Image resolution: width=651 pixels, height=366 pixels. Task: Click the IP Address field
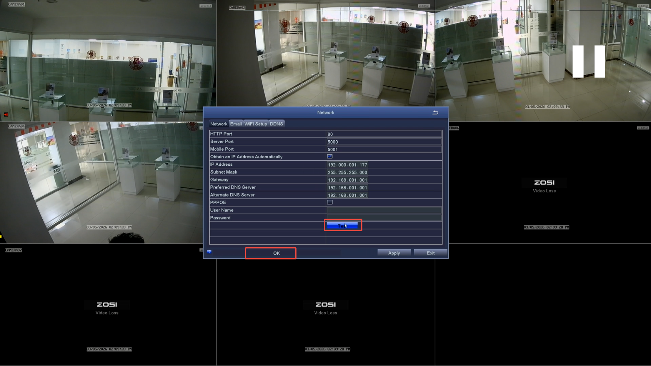[347, 165]
